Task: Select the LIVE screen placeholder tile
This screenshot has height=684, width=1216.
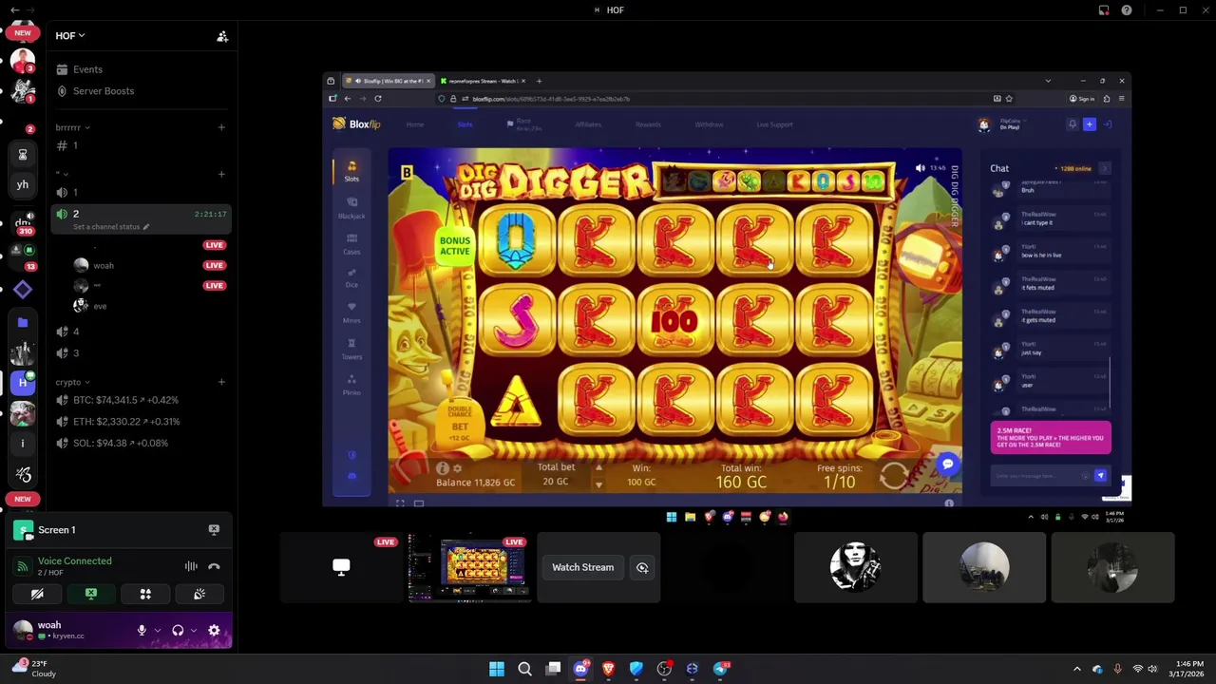Action: click(x=341, y=568)
